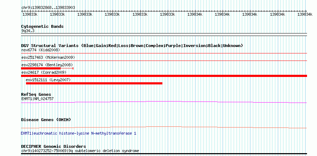Click the red esv1512111 loss bar
Screen dimensions: 317x156
[94, 83]
